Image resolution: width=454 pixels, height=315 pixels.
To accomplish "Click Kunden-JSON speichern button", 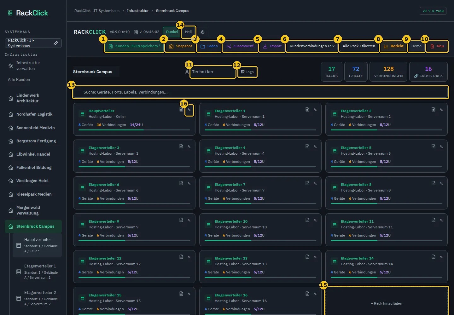I will pyautogui.click(x=134, y=46).
